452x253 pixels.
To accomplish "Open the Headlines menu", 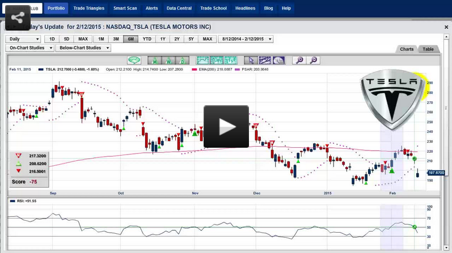I will [x=246, y=8].
